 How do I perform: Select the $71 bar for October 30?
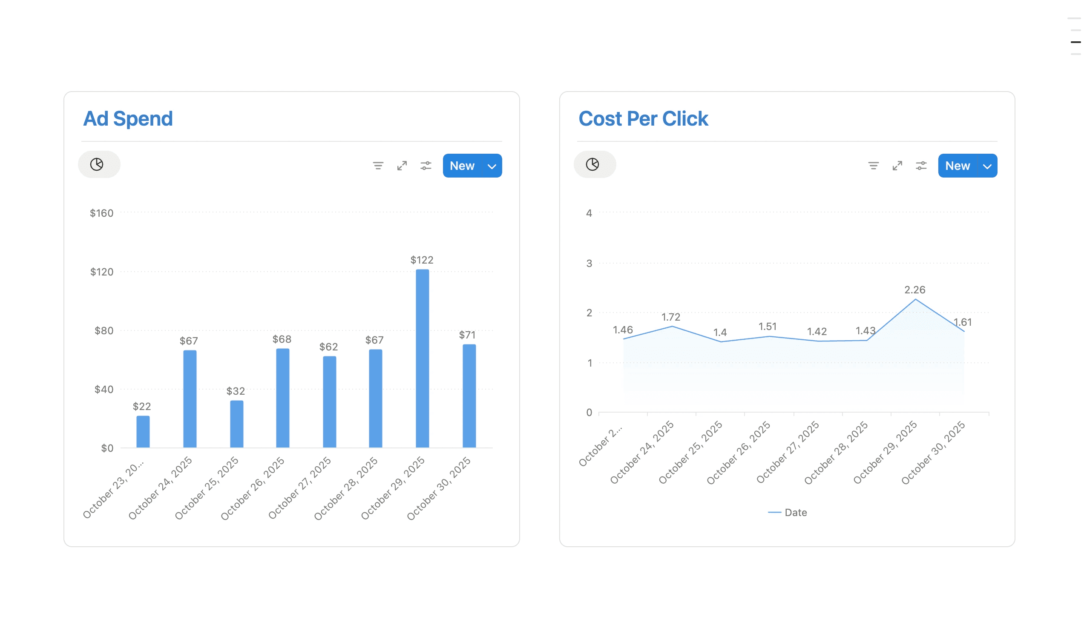[x=469, y=396]
